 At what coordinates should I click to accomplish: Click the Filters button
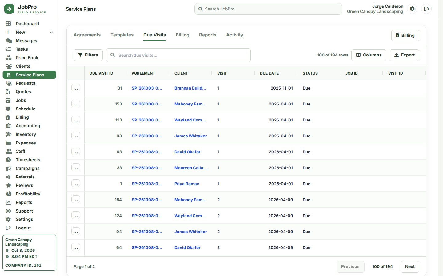tap(88, 55)
